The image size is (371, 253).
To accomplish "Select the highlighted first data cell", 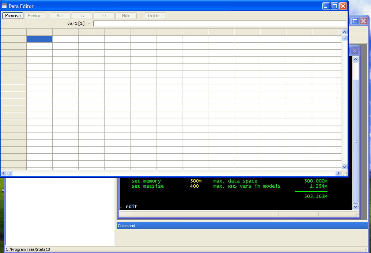I will (x=39, y=39).
